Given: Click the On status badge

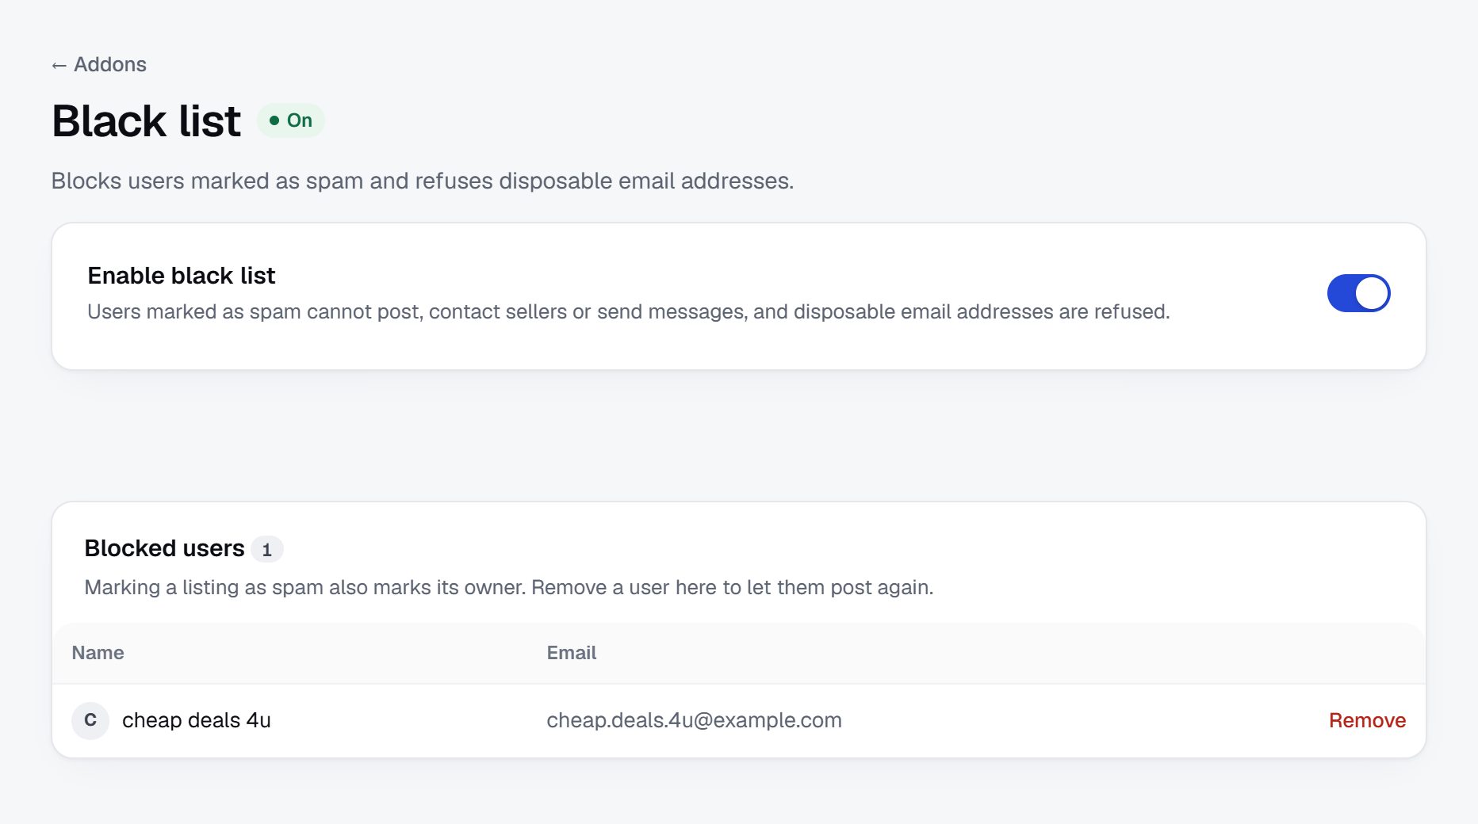Looking at the screenshot, I should tap(290, 120).
